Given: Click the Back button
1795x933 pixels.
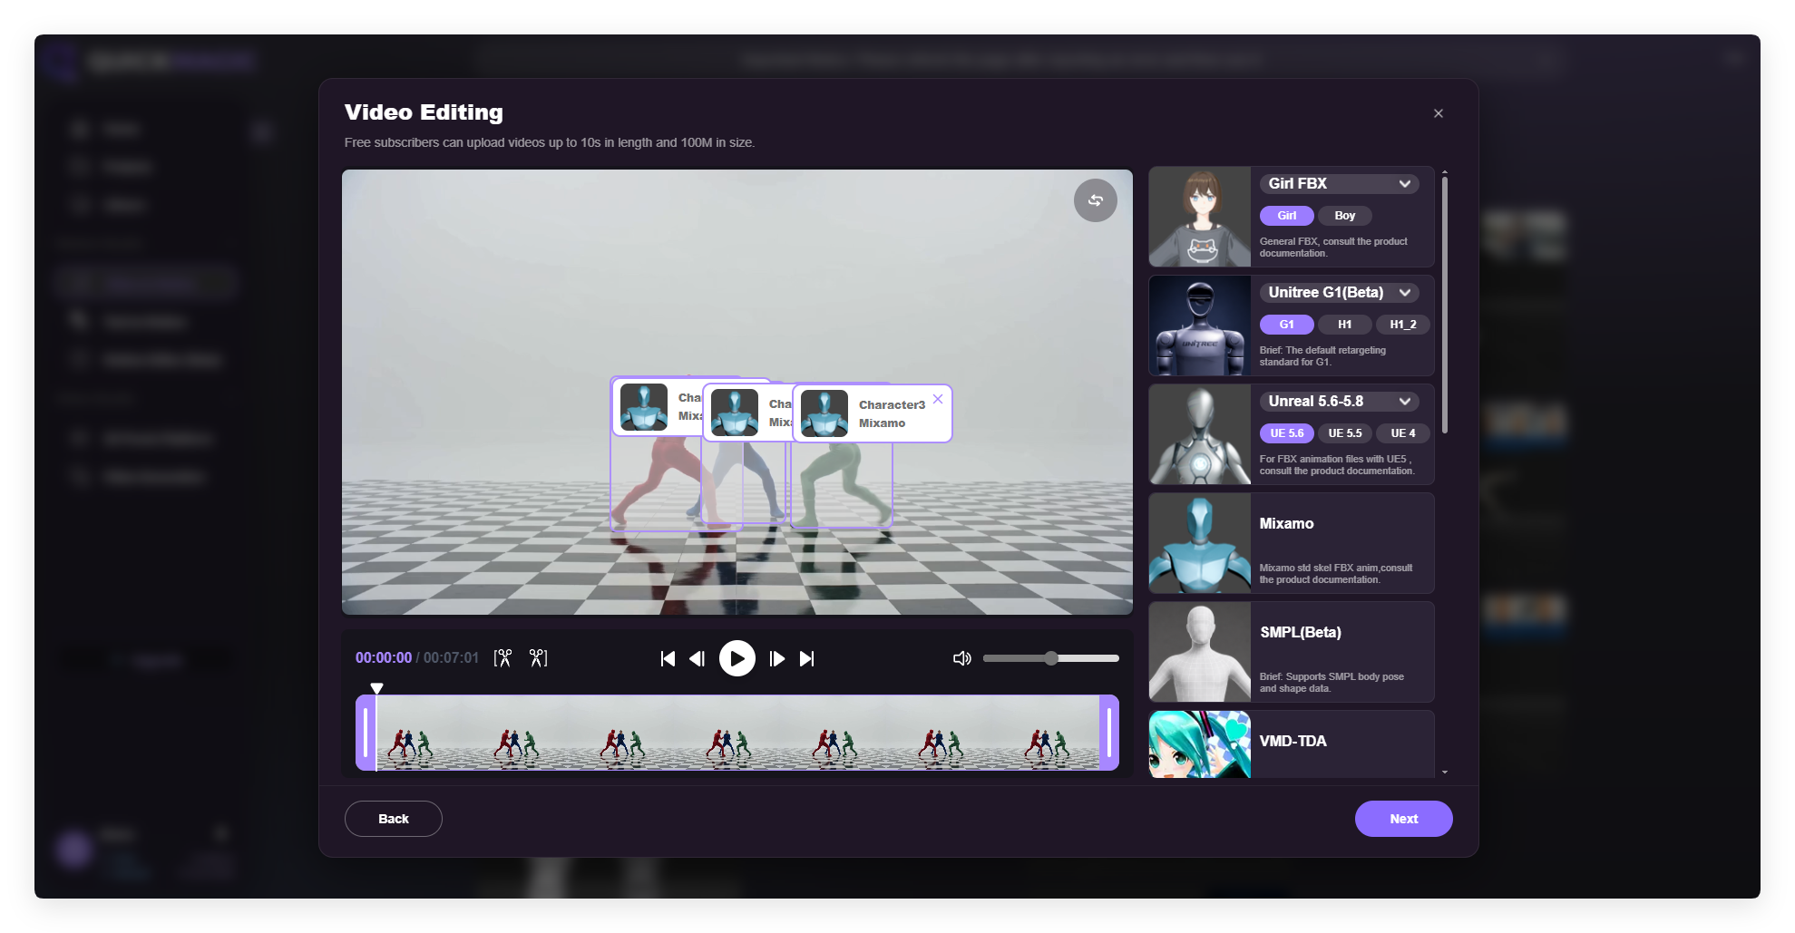Looking at the screenshot, I should [x=393, y=819].
